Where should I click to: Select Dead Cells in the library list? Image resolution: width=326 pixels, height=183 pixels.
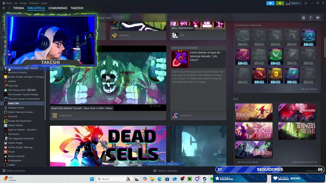coord(24,103)
